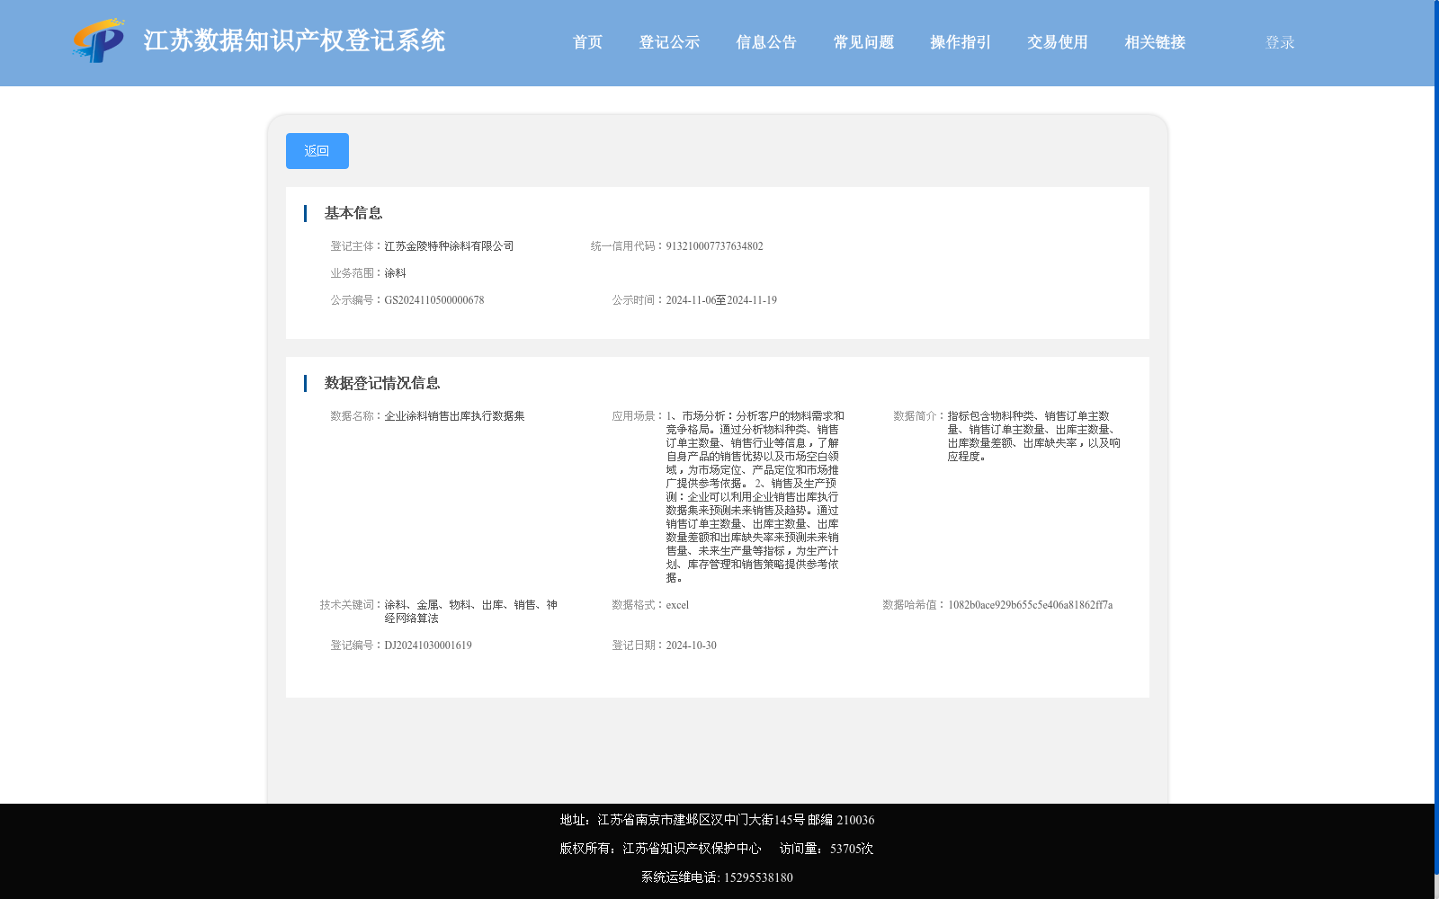Click the data name 企业涂料销售出库执行数据集
Screen dimensions: 1439x899
pos(454,416)
